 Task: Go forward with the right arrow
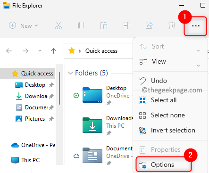25,51
